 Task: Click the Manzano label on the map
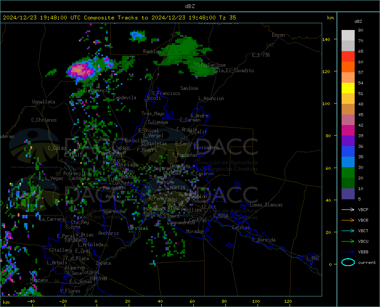(x=39, y=280)
